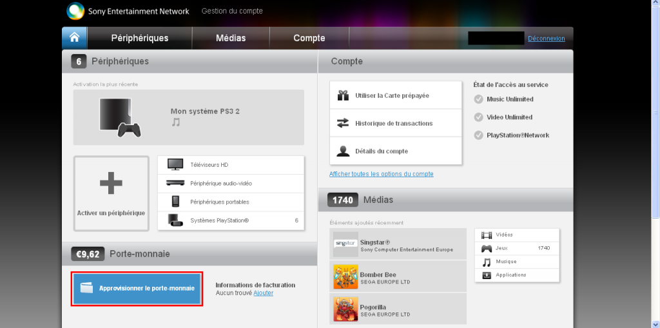Open Historique de transactions
This screenshot has width=660, height=328.
[x=396, y=123]
